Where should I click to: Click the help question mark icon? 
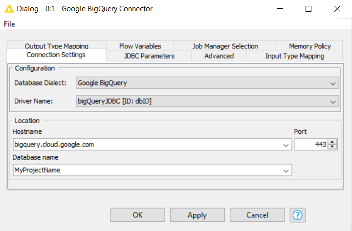297,215
